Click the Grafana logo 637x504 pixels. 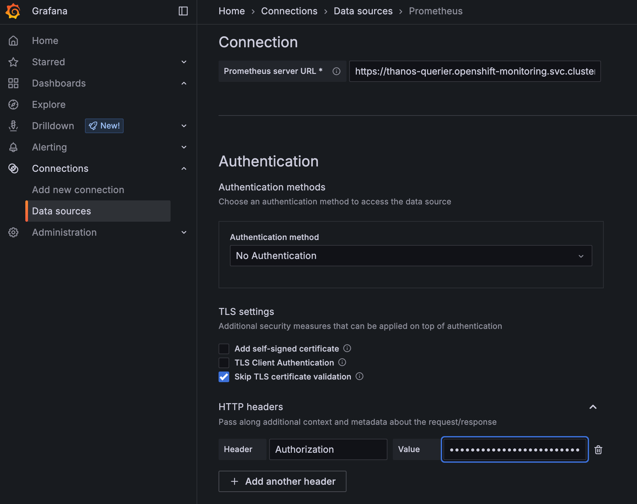pos(13,11)
